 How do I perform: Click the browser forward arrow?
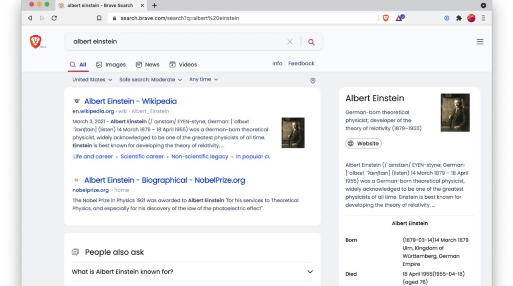click(x=42, y=18)
